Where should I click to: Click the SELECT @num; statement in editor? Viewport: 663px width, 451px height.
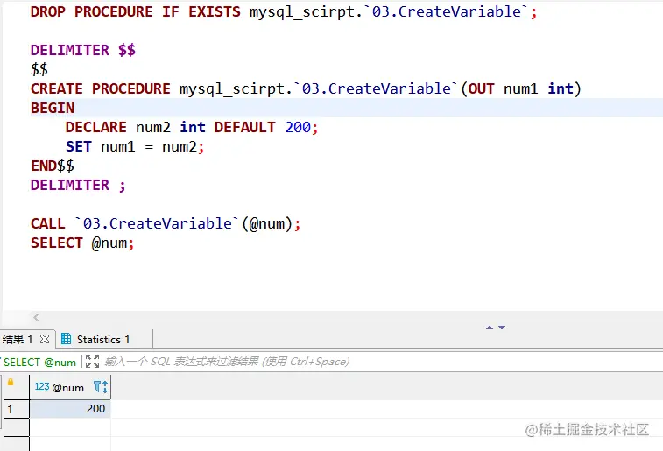(82, 243)
